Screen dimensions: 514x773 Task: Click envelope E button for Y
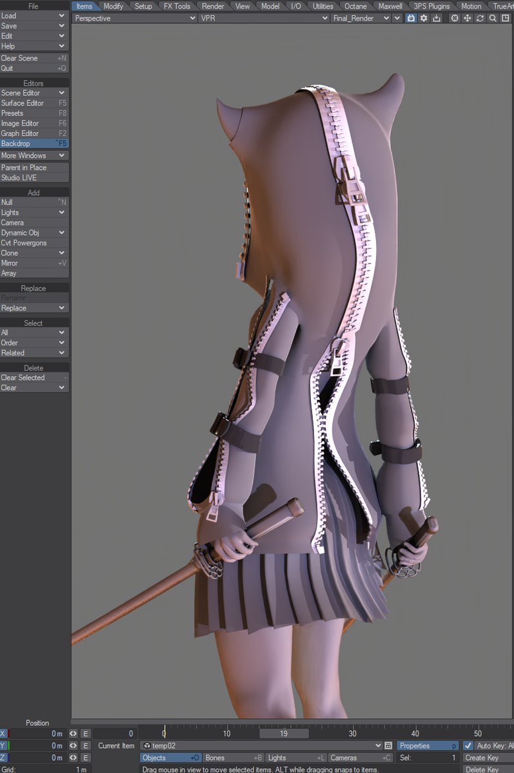[x=85, y=746]
